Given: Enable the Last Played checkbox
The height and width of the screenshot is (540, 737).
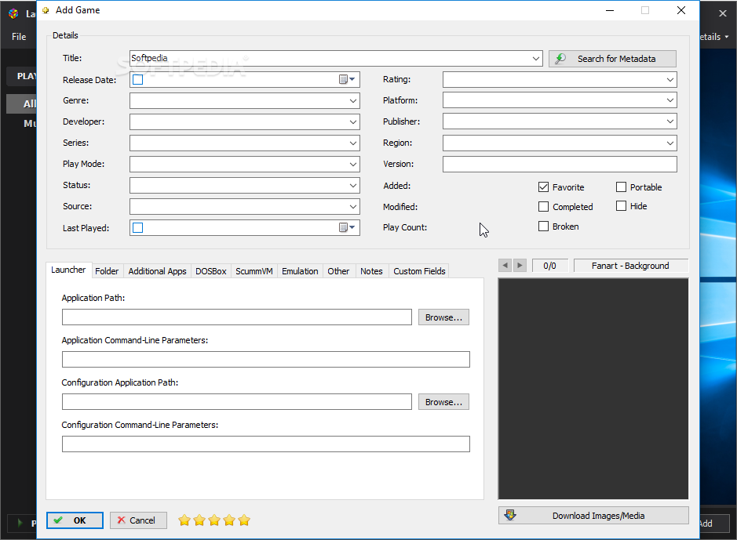Looking at the screenshot, I should coord(137,227).
